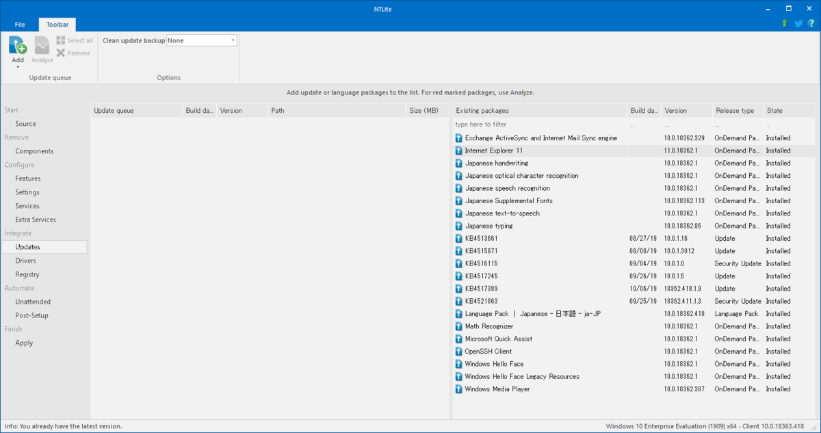Sort by Release type column header
821x433 pixels.
pos(738,110)
